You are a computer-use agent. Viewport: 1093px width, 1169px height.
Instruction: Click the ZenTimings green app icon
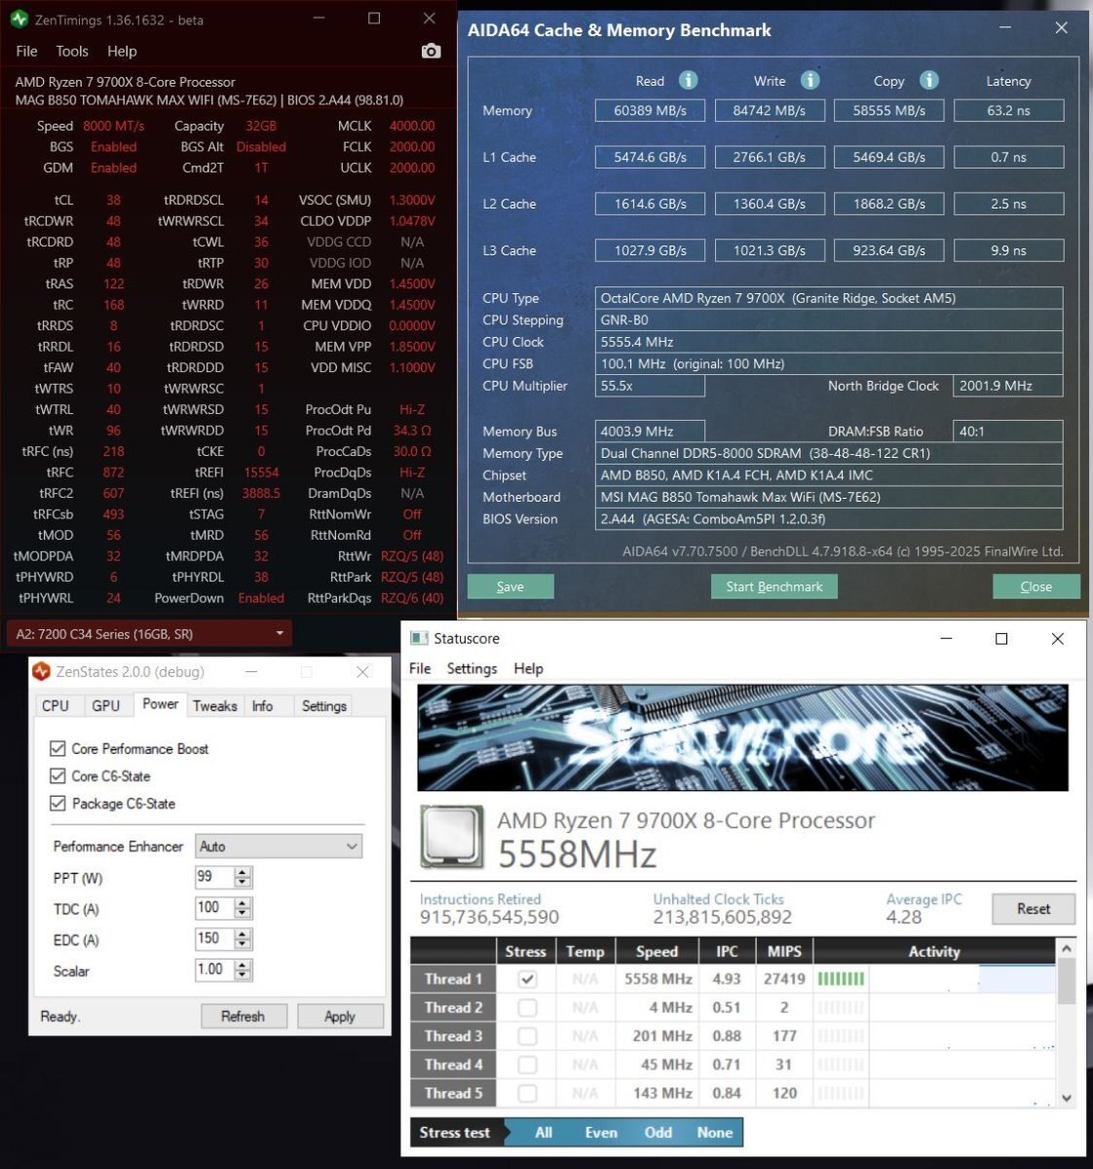19,19
